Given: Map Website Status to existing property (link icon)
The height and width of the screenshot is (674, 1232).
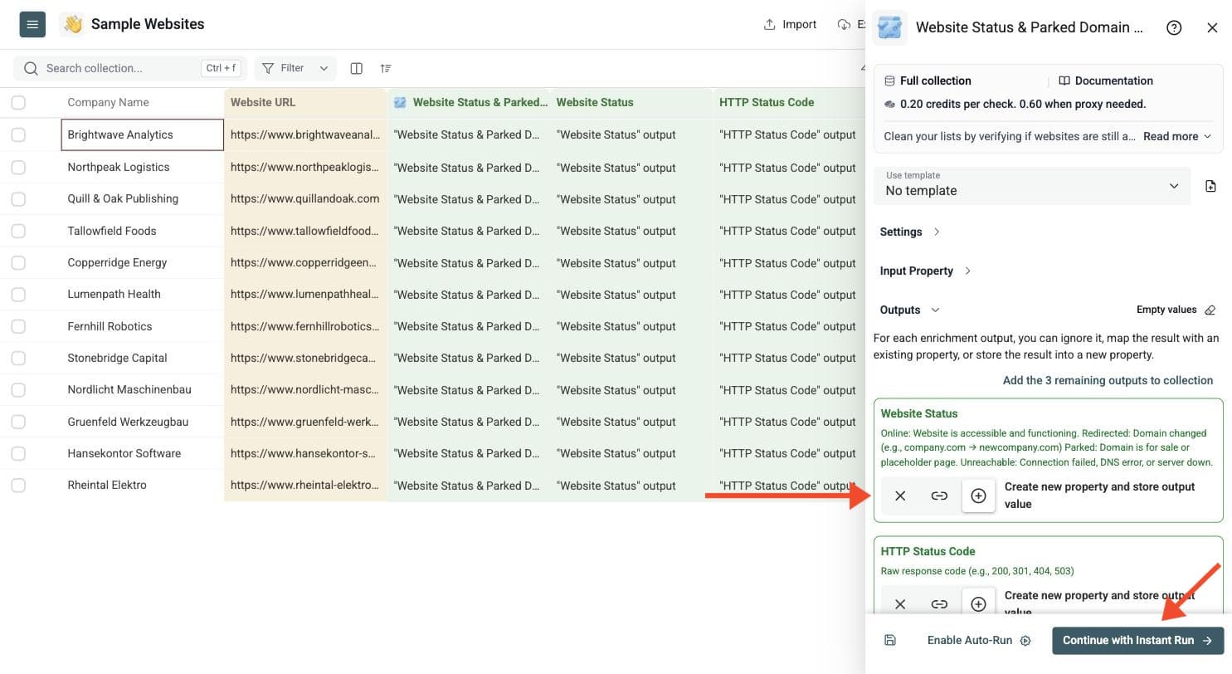Looking at the screenshot, I should (939, 496).
